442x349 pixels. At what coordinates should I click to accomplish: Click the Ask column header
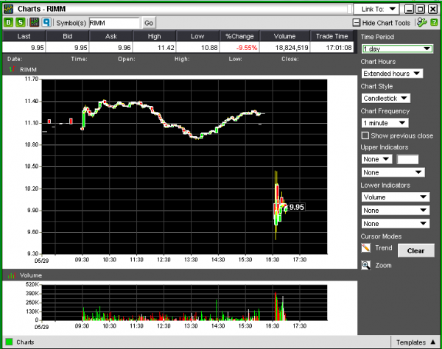click(x=111, y=36)
